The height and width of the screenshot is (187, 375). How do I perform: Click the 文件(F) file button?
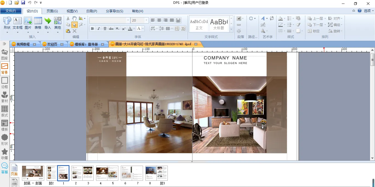[x=11, y=11]
